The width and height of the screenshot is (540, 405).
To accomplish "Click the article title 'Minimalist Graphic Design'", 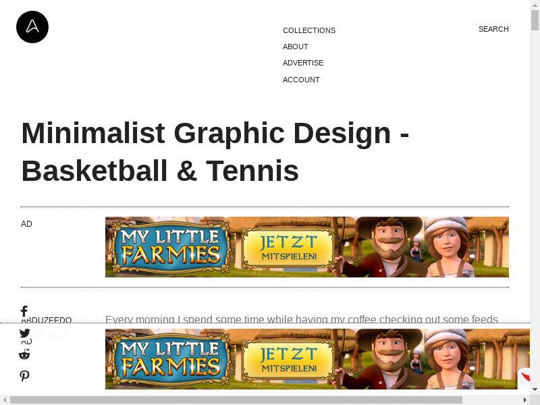I will pos(215,151).
